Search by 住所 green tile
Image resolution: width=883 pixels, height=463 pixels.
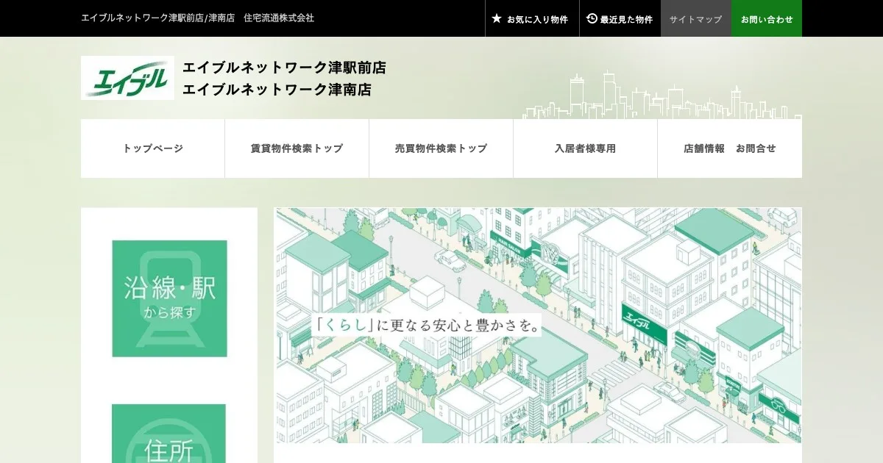(169, 434)
